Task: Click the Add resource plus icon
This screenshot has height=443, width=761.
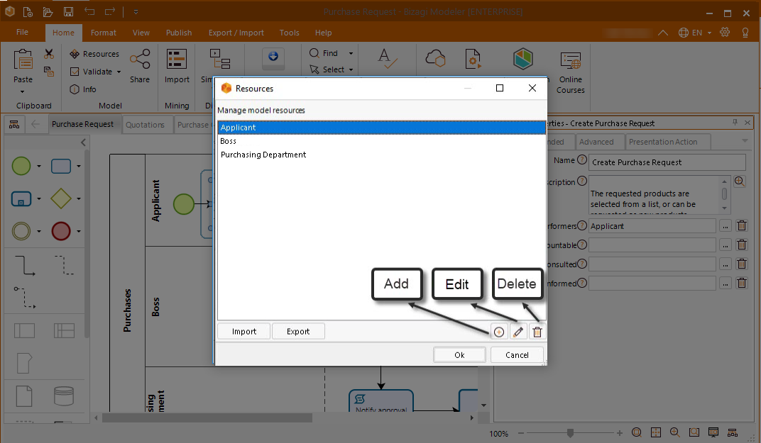Action: point(499,332)
